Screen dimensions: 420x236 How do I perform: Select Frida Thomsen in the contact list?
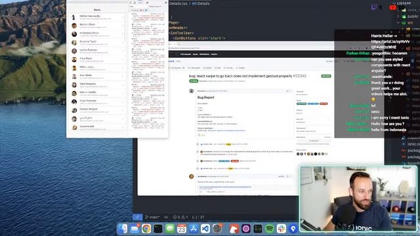(x=98, y=102)
